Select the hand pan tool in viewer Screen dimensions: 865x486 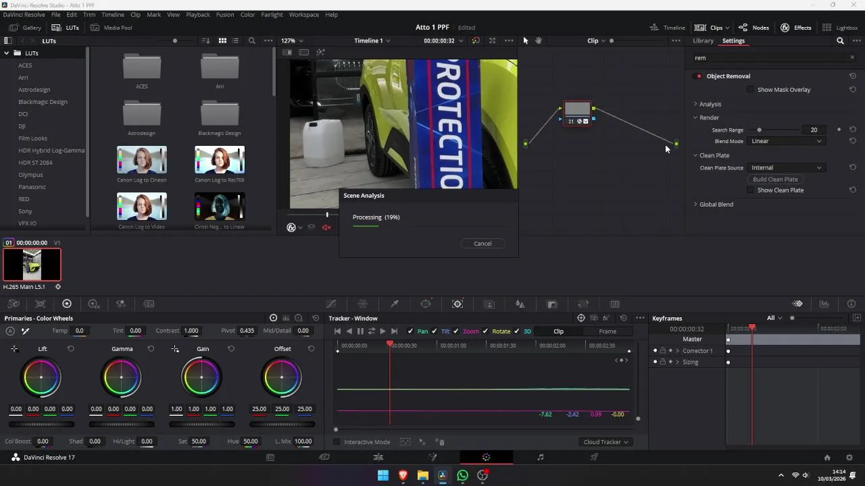[x=539, y=40]
